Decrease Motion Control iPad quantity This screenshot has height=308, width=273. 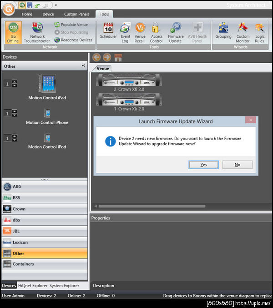coord(15,85)
